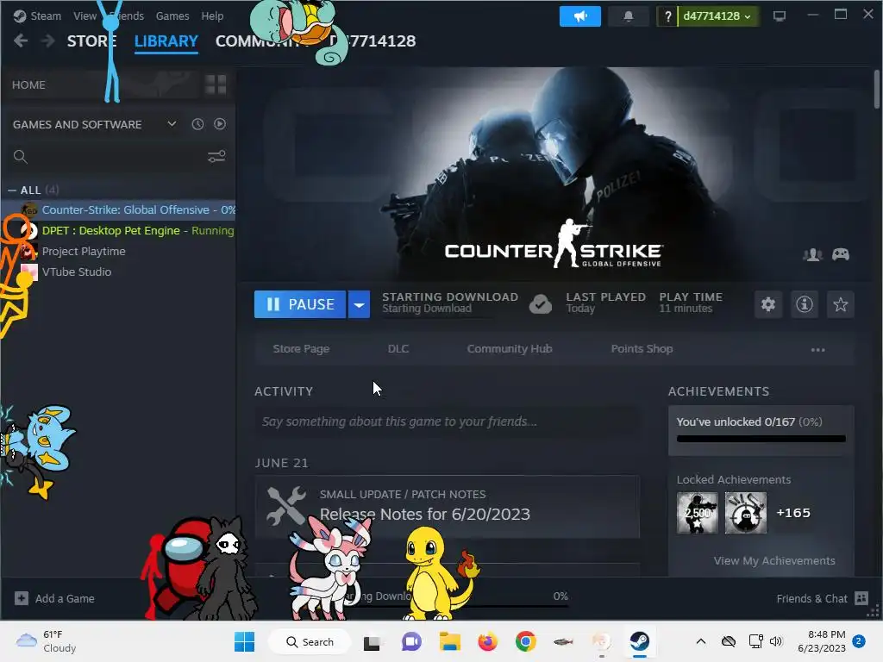Click the main page vertical scrollbar
This screenshot has width=883, height=662.
pyautogui.click(x=877, y=89)
